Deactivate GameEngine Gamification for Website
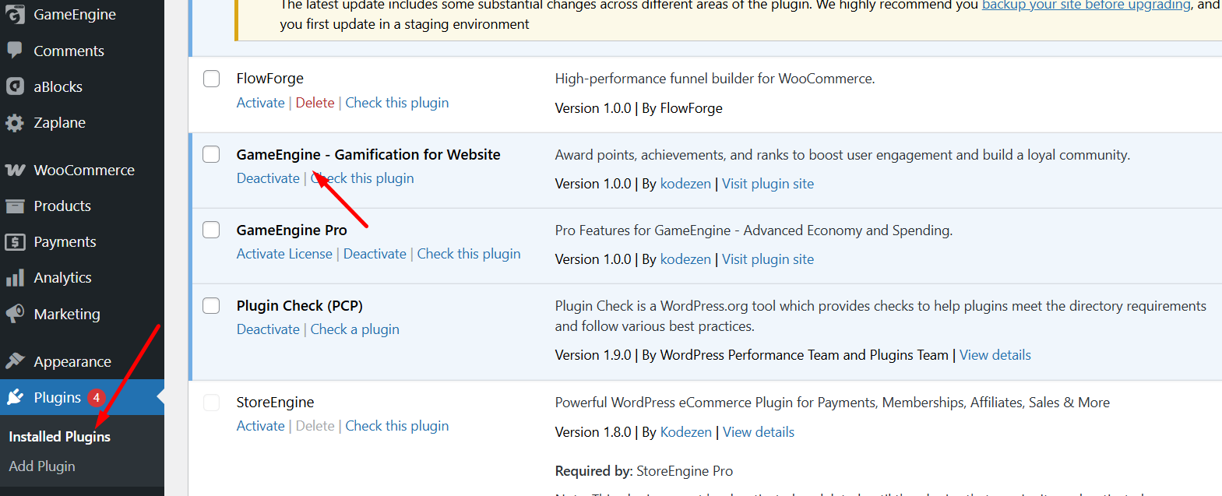The image size is (1222, 496). click(268, 178)
